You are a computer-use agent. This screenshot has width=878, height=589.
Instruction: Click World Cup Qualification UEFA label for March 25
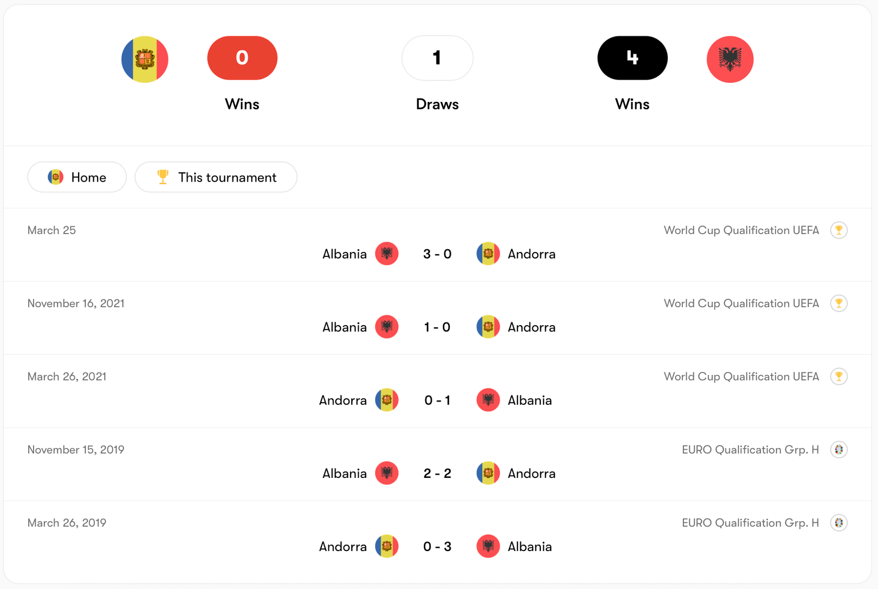[x=741, y=230]
